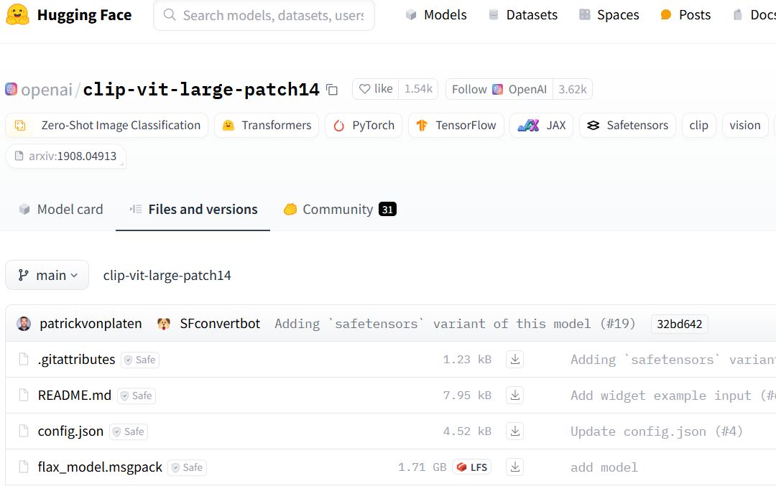
Task: Click the search magnifier icon
Action: point(170,15)
